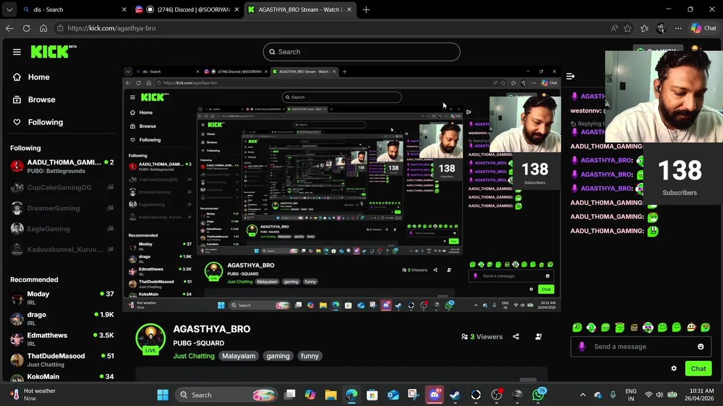Open the Kick hamburger sidebar menu

tap(17, 52)
